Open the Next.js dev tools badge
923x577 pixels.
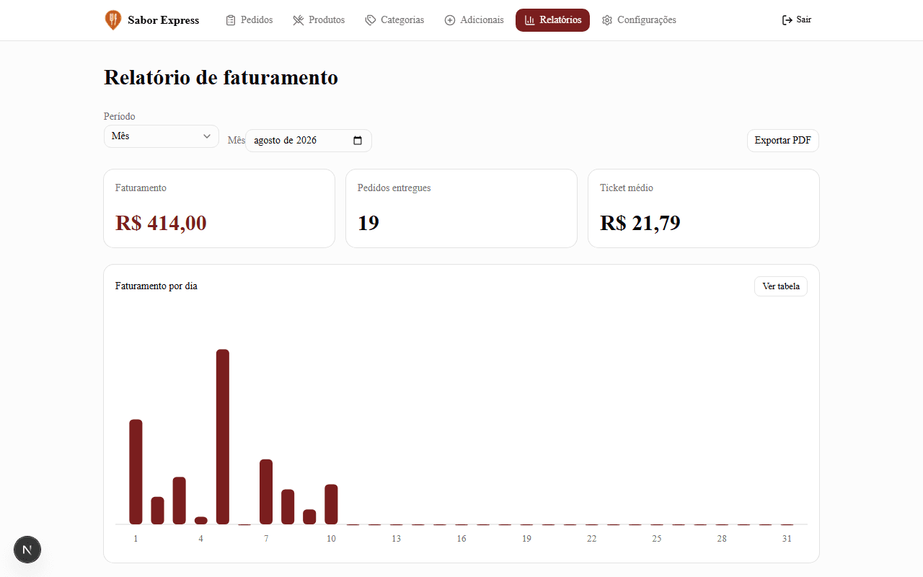[27, 550]
